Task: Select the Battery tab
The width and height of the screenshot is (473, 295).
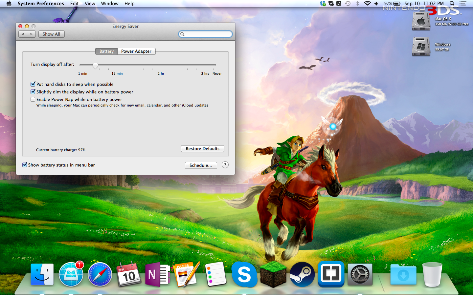Action: coord(106,51)
